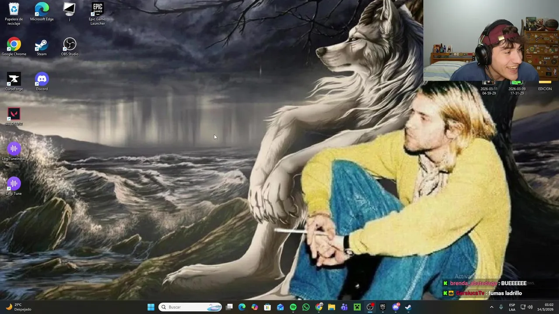Open Epic Games Launcher from the taskbar
The image size is (559, 314).
383,307
